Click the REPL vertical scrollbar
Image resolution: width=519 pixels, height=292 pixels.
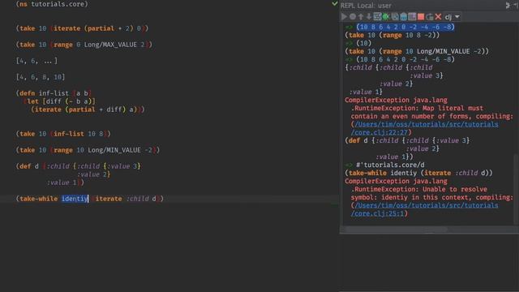[x=517, y=189]
